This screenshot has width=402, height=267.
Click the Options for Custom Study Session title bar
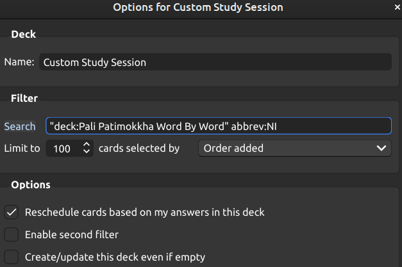coord(197,8)
